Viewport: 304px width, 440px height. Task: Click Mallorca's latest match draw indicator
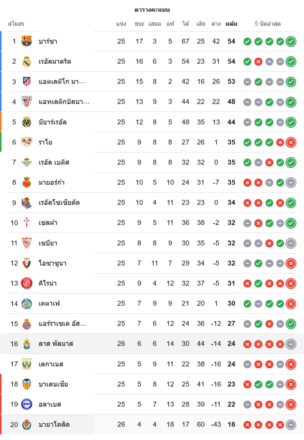(x=290, y=182)
